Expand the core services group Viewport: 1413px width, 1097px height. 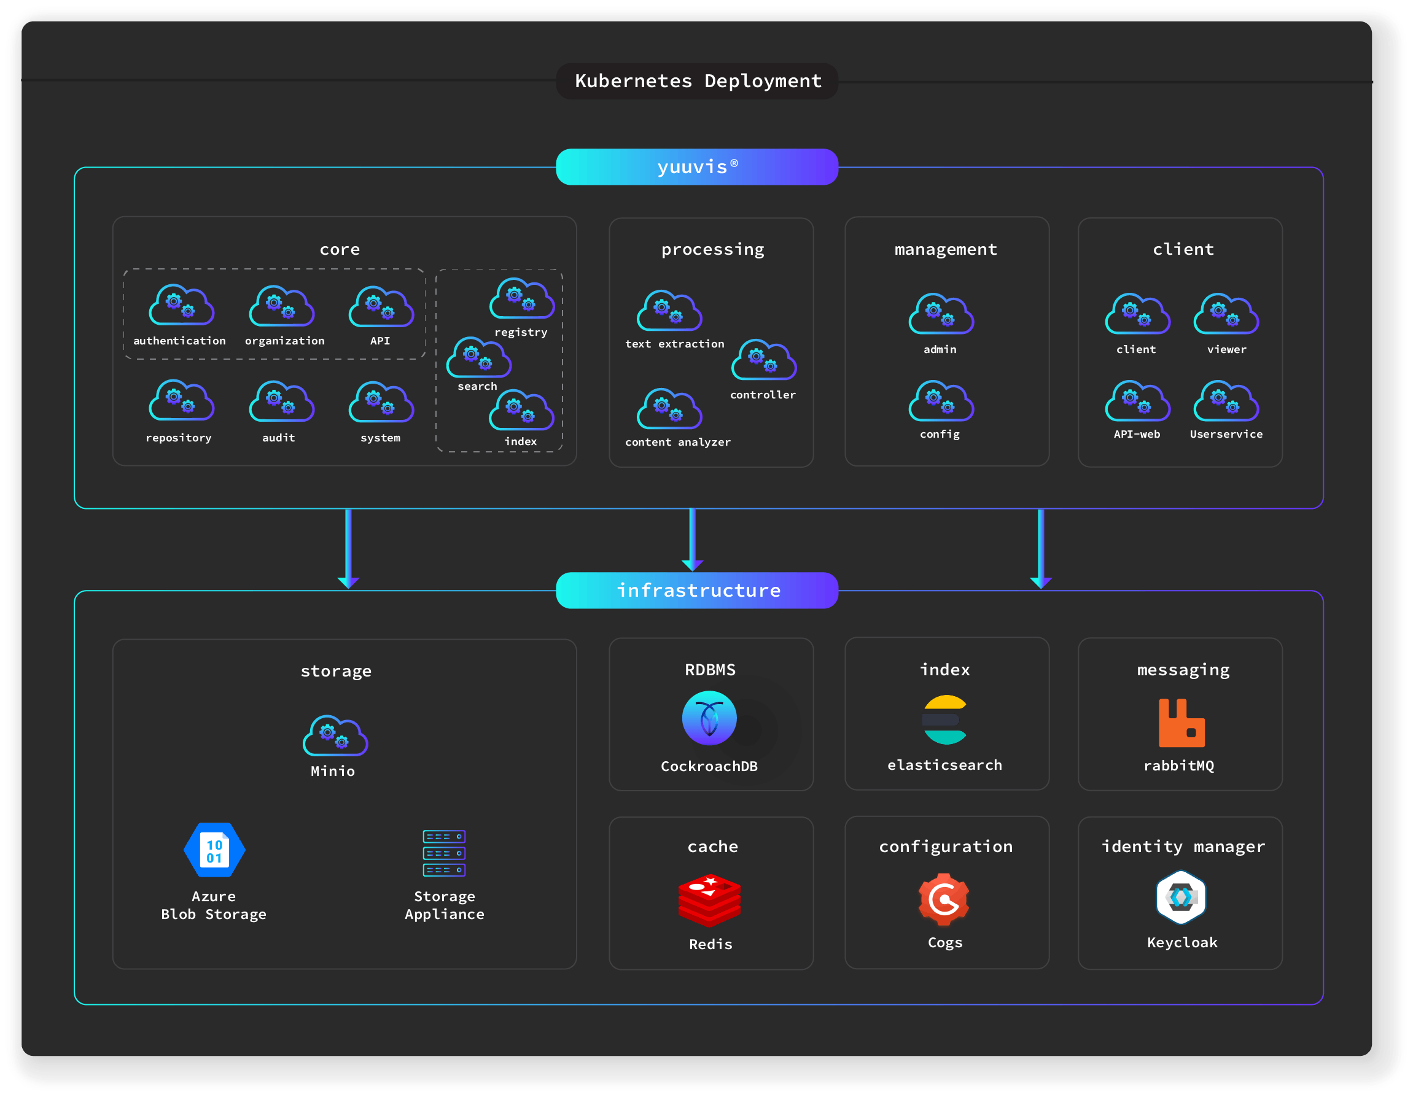pos(340,249)
